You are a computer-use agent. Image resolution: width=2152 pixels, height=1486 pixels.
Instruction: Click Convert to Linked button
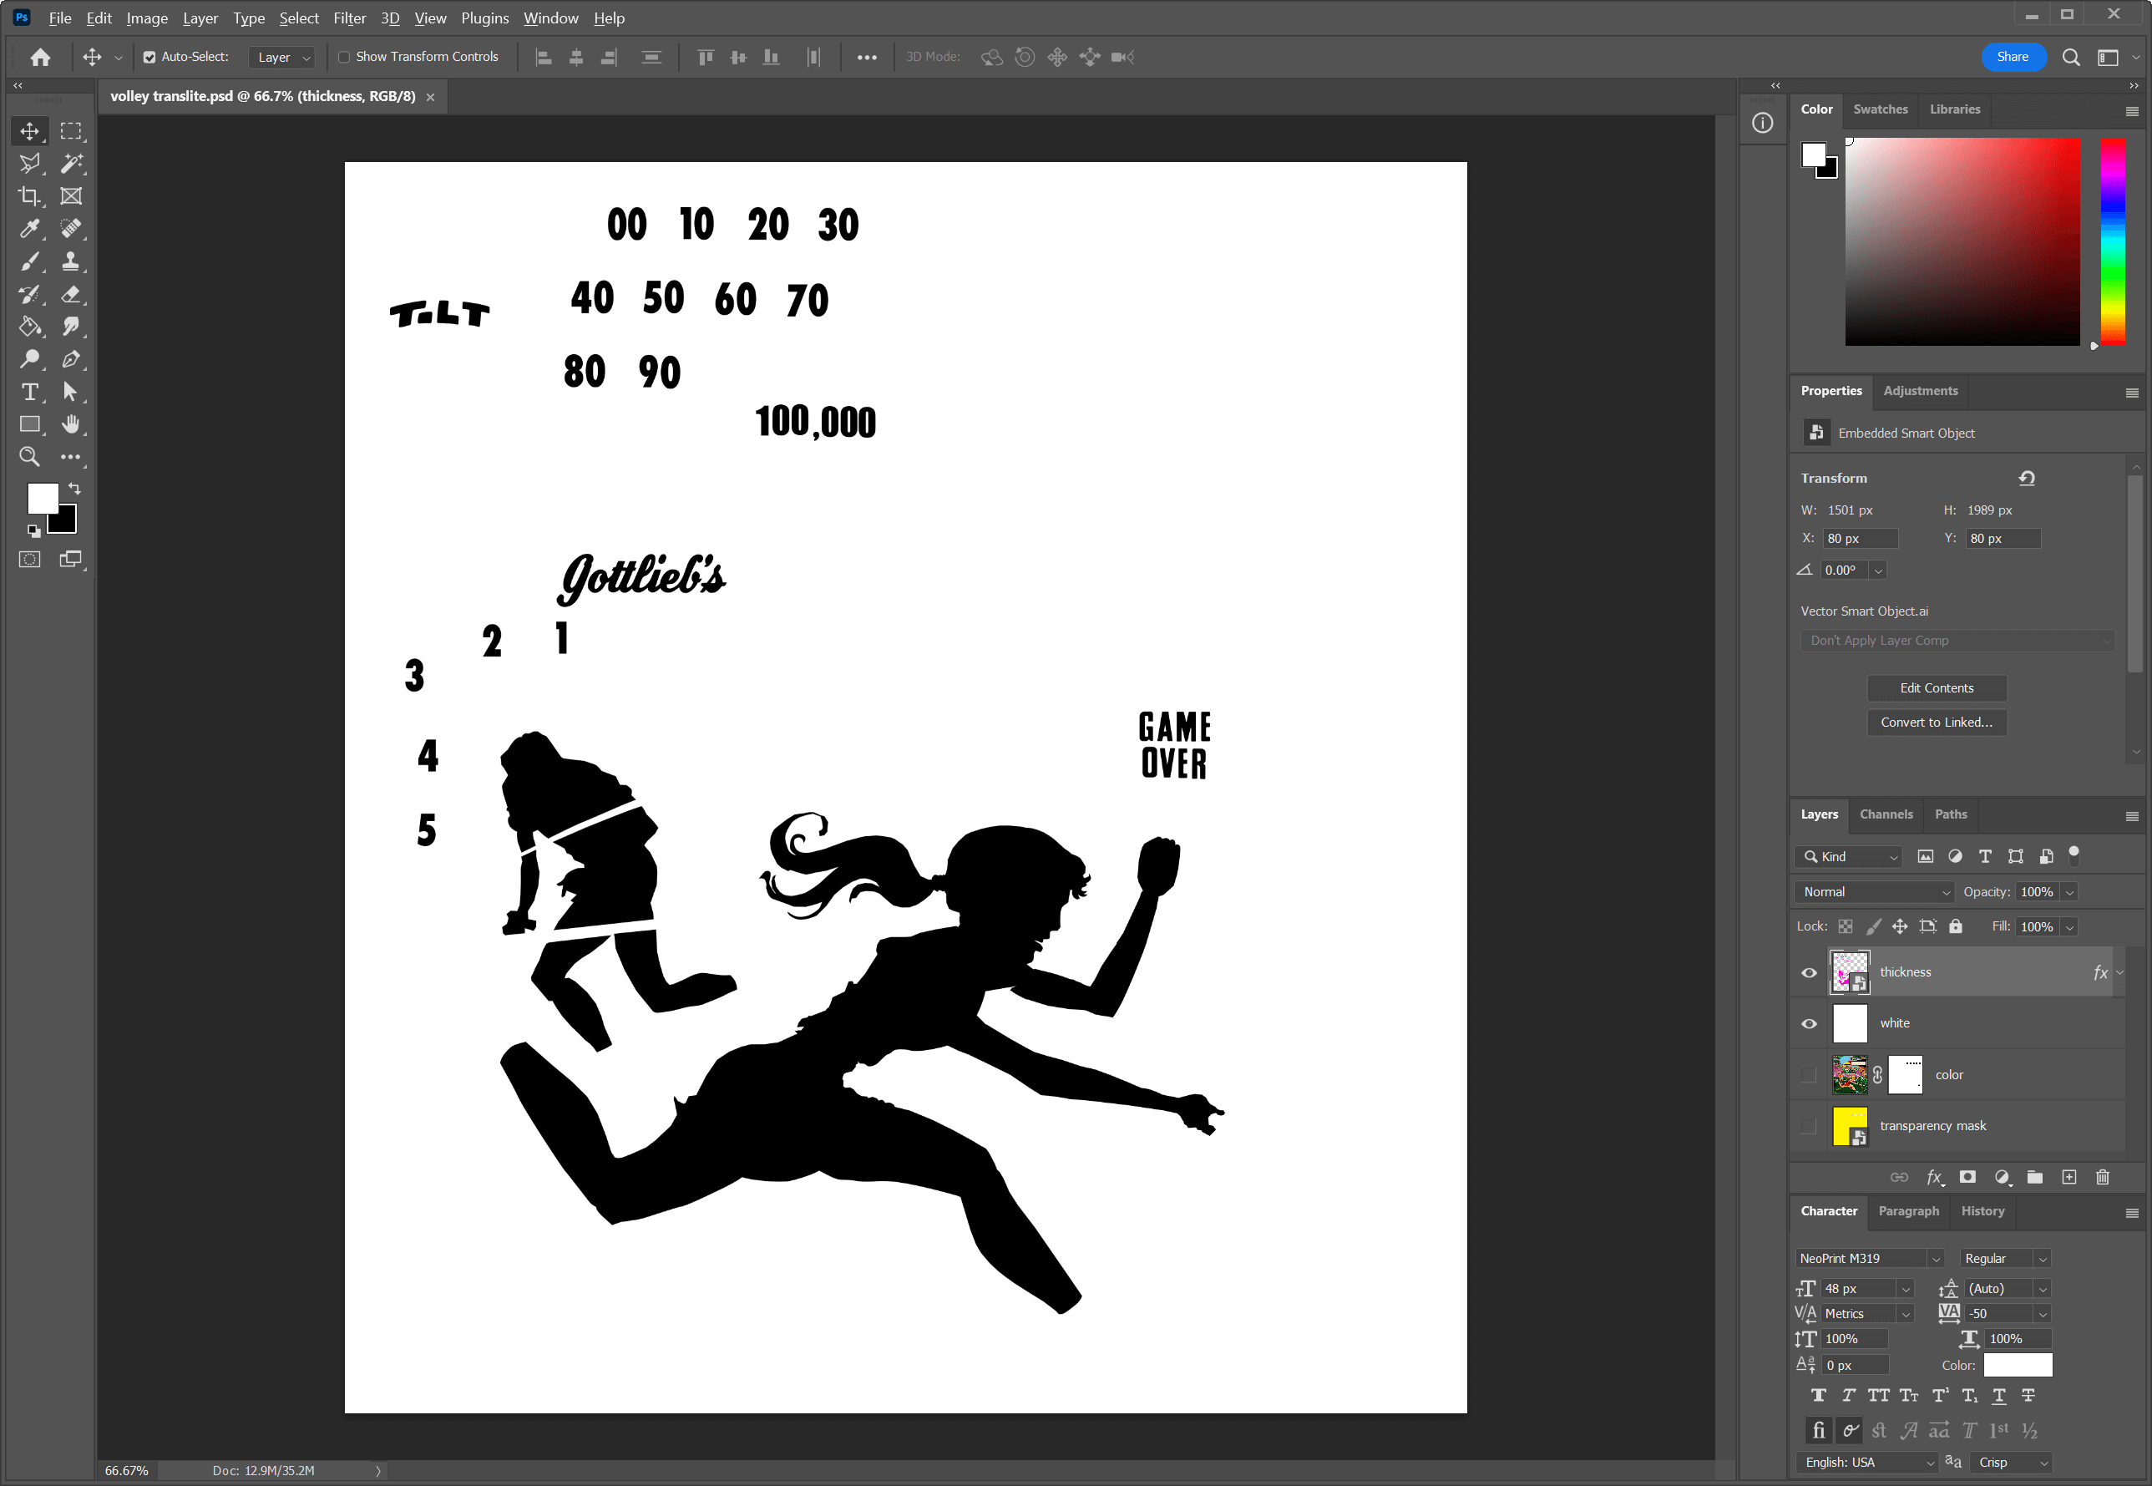click(x=1937, y=722)
